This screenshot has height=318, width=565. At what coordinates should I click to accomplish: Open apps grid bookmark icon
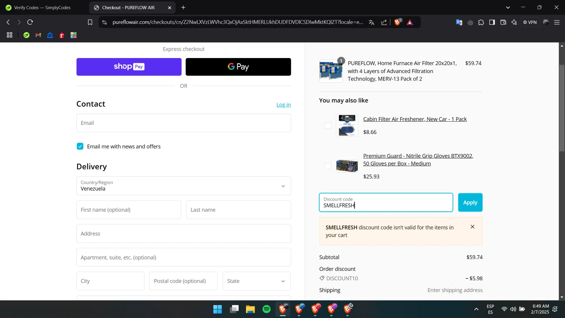(10, 35)
